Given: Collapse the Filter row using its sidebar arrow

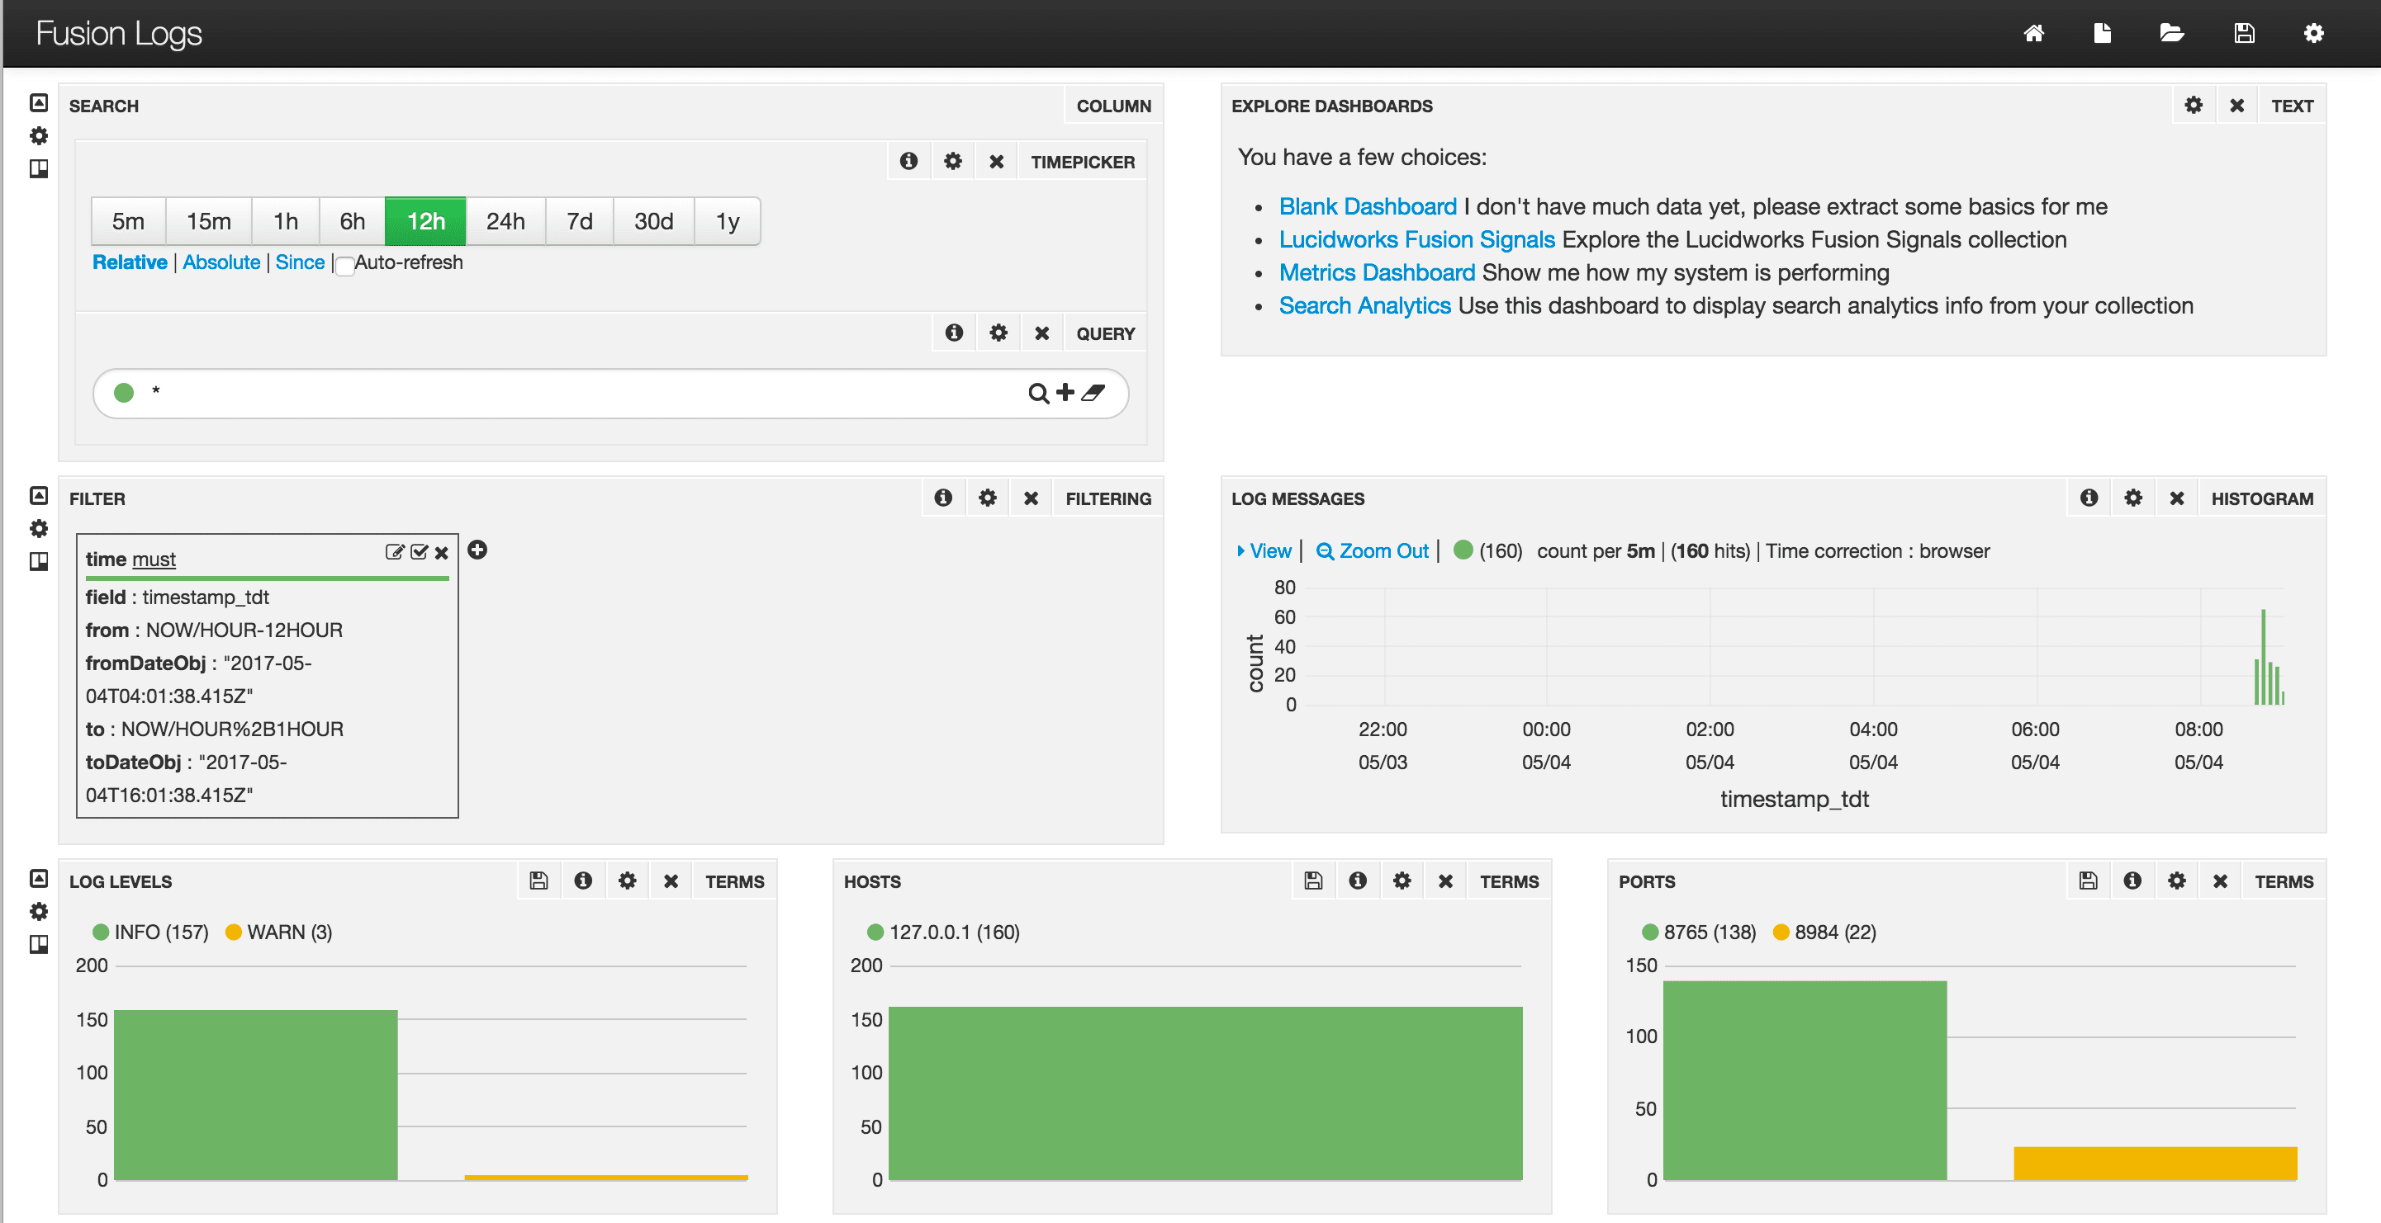Looking at the screenshot, I should (x=38, y=495).
